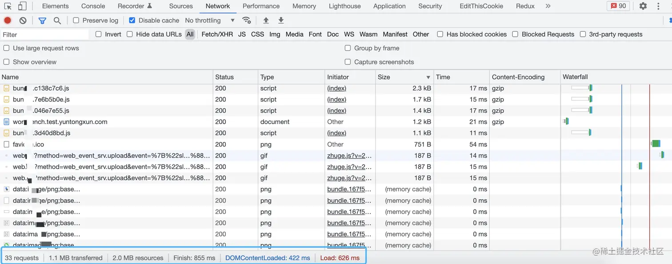Click Load: 626 ms status text

[340, 258]
